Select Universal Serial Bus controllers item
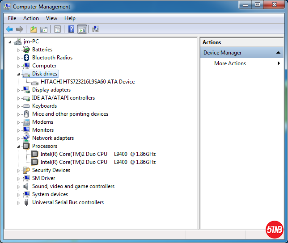Image resolution: width=288 pixels, height=243 pixels. [x=68, y=202]
